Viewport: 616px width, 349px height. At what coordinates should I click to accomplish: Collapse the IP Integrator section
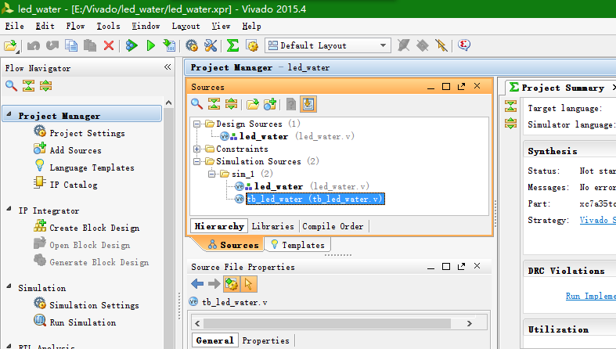[9, 209]
